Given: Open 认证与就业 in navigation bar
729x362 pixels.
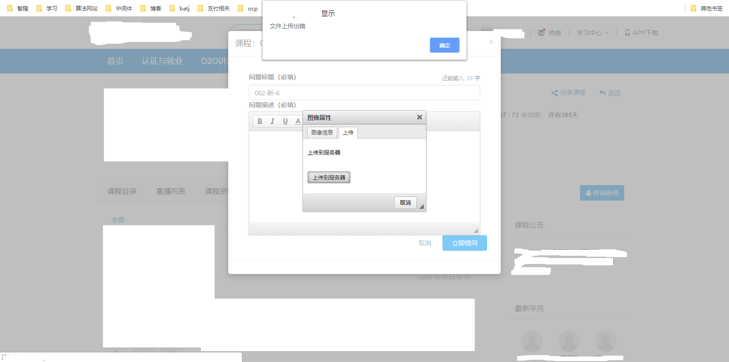Looking at the screenshot, I should click(162, 61).
